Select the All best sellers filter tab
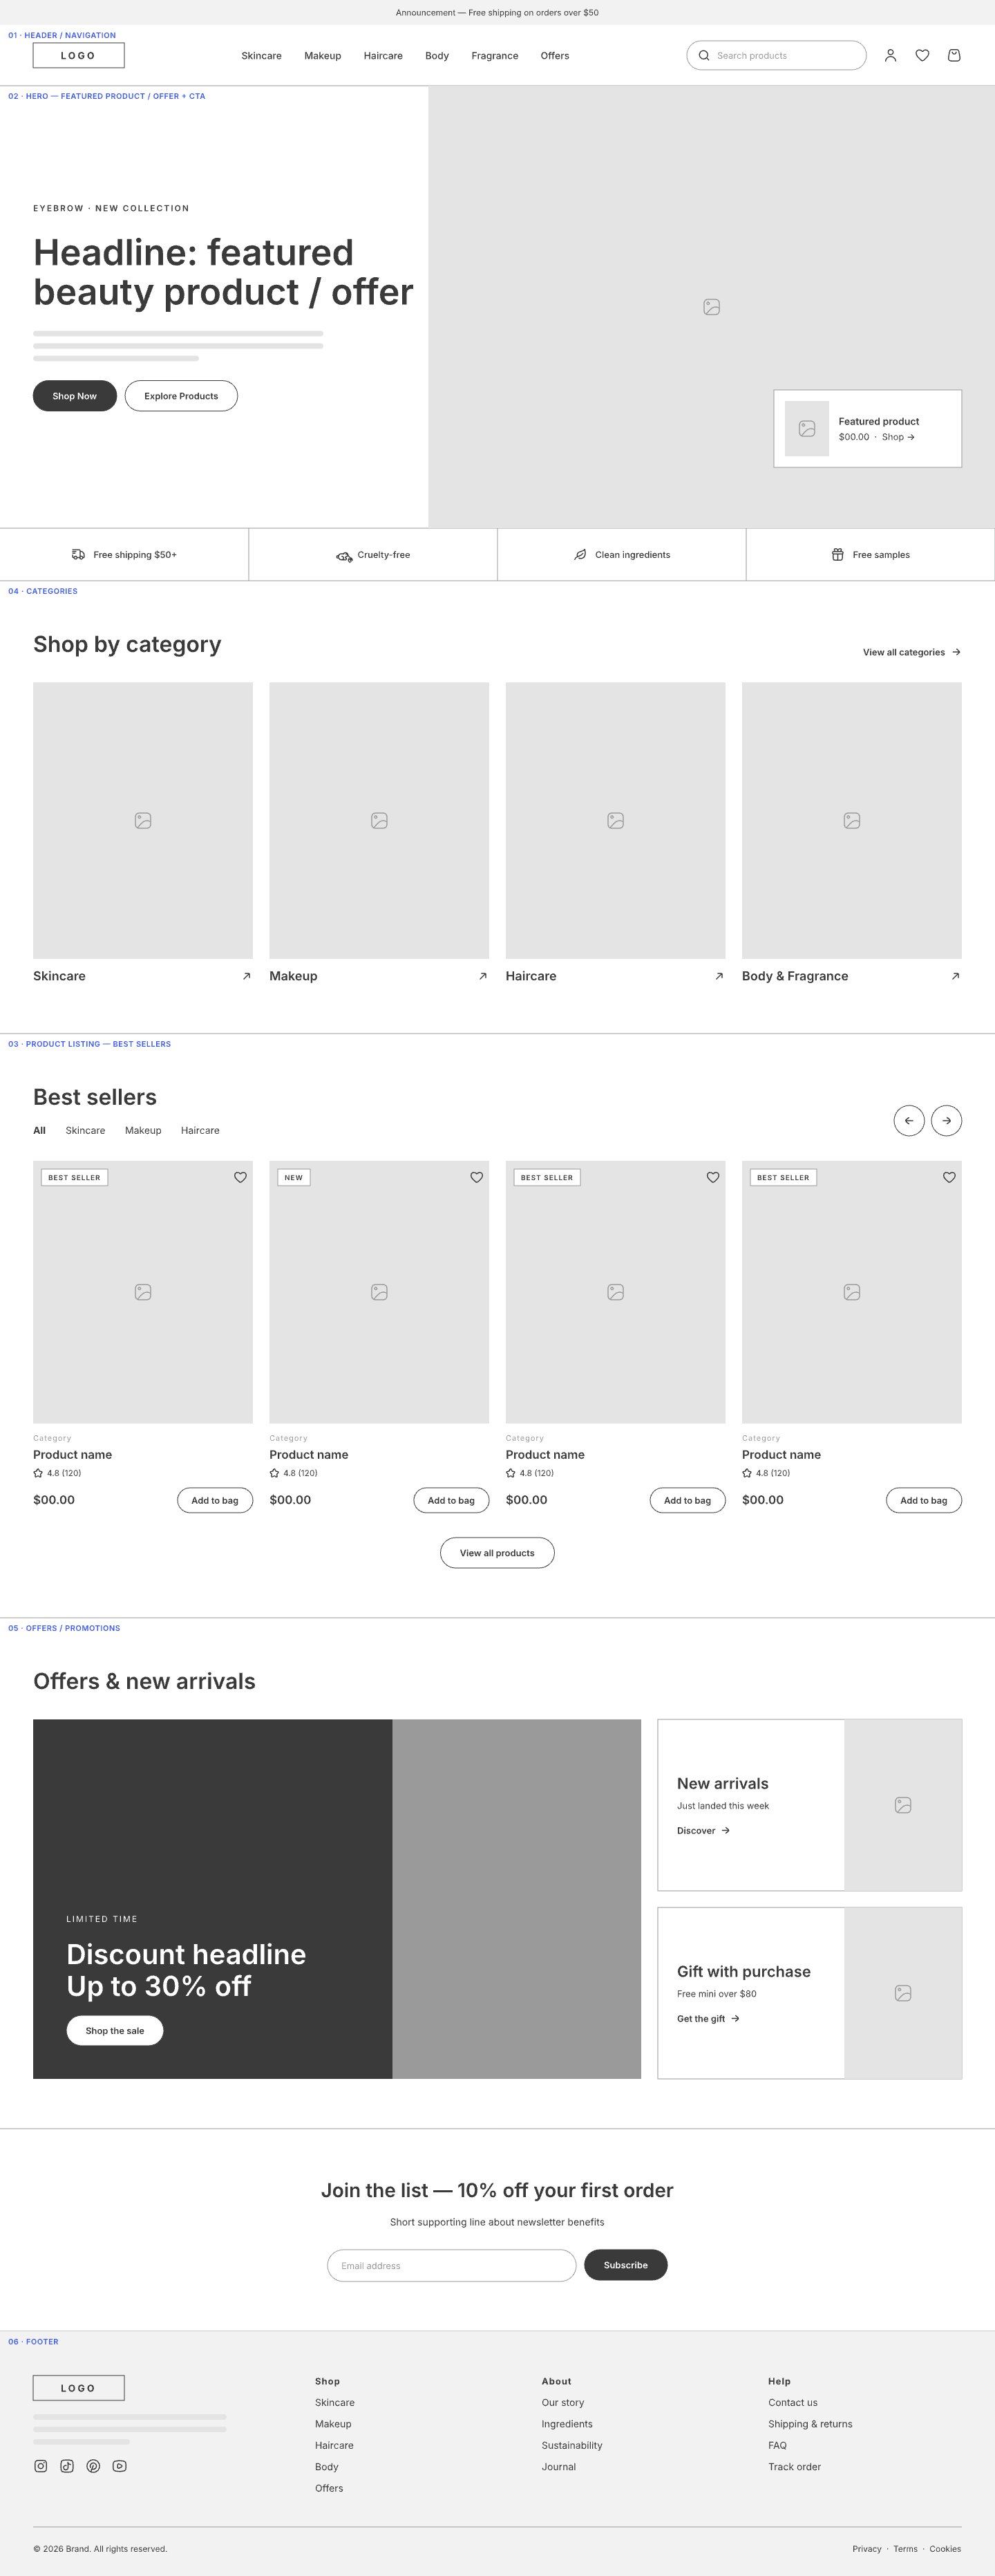Viewport: 995px width, 2576px height. (x=39, y=1131)
